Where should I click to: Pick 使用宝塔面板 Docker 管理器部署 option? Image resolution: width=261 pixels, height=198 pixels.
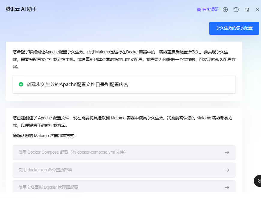[x=48, y=187]
